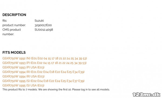
Task: Click the 'fits:' field label
Action: (x=5, y=21)
